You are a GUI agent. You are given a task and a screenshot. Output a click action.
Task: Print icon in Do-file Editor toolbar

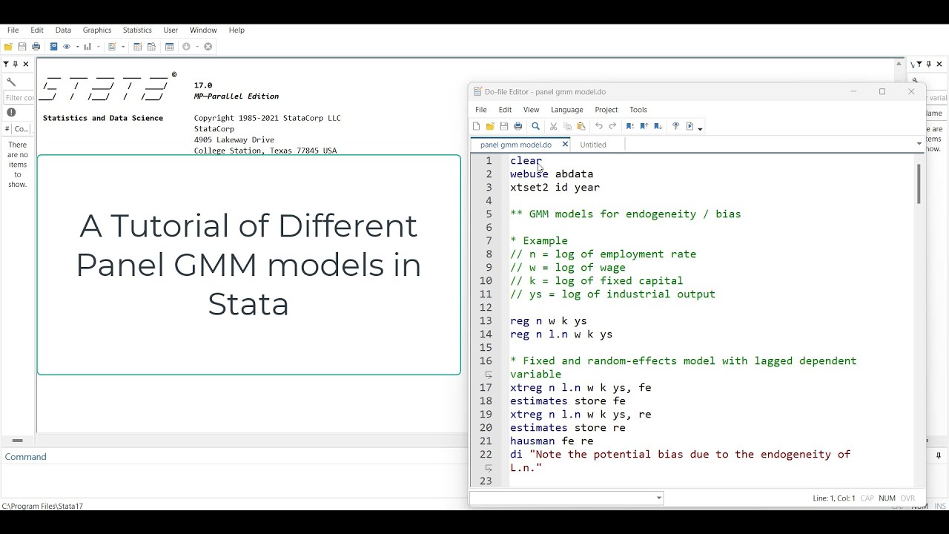pos(518,127)
